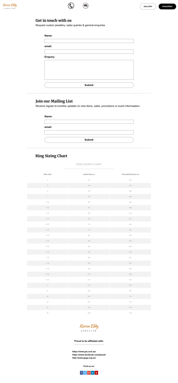Open the Enquiries page

(x=167, y=6)
